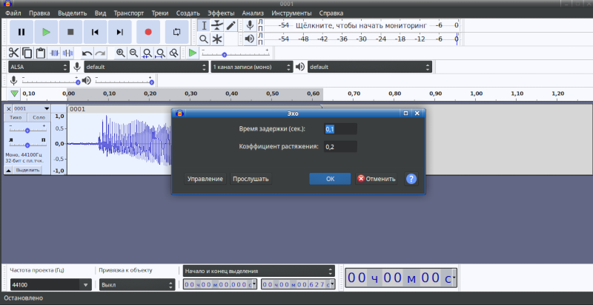Open the recording channels dropdown
Image resolution: width=593 pixels, height=305 pixels.
(251, 67)
